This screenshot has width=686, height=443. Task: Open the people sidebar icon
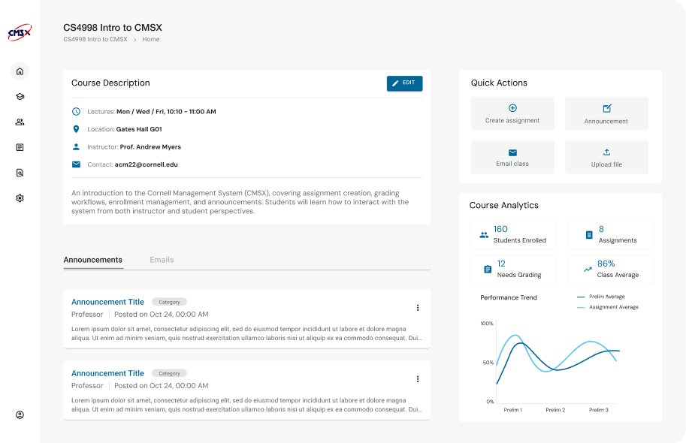pyautogui.click(x=20, y=122)
